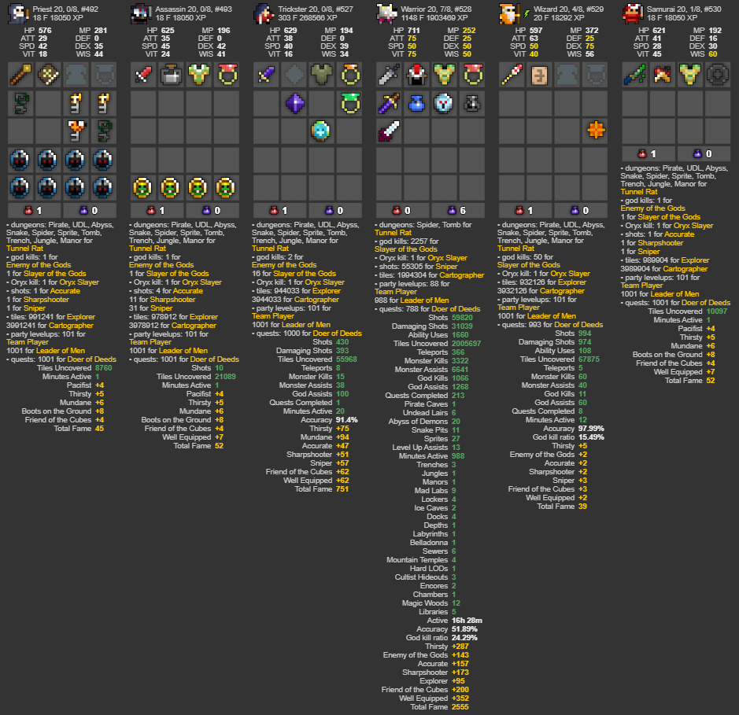Select the Assassin's equipped red dagger
739x715 pixels.
pyautogui.click(x=143, y=75)
